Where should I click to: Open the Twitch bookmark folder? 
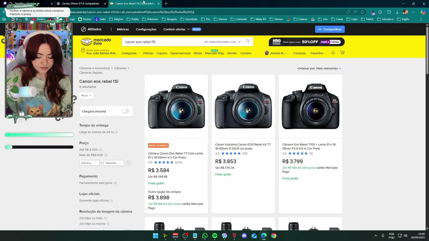pos(367,19)
